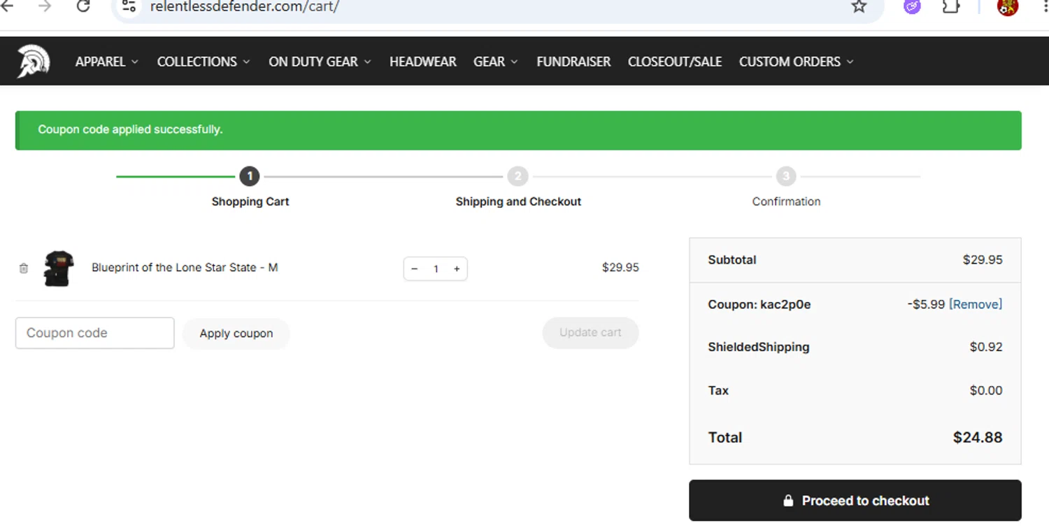Click the Shopping Cart step label
Screen dimensions: 1049x528
(x=250, y=201)
